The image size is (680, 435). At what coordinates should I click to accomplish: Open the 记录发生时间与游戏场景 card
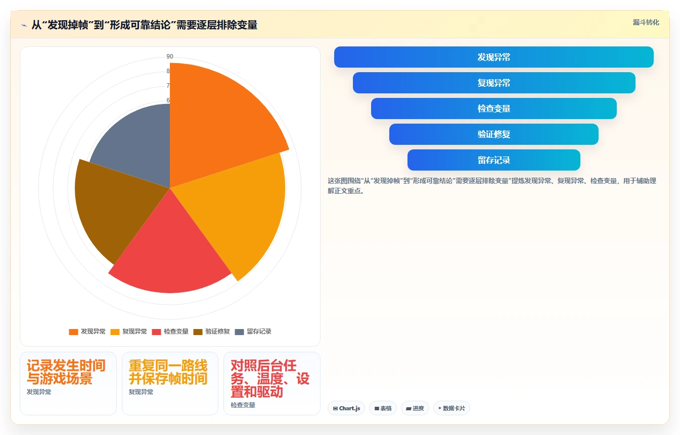click(x=68, y=384)
